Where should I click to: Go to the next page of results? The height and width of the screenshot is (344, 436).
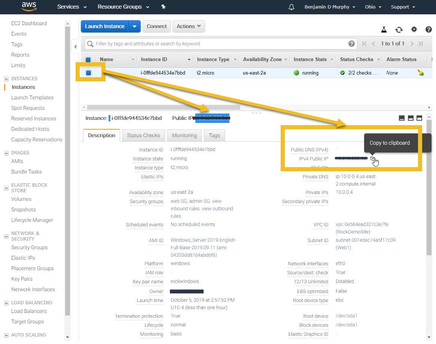[x=412, y=44]
